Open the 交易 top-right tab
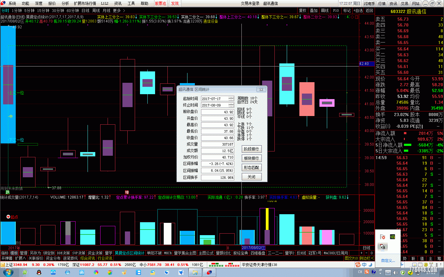The width and height of the screenshot is (444, 277). tap(405, 3)
